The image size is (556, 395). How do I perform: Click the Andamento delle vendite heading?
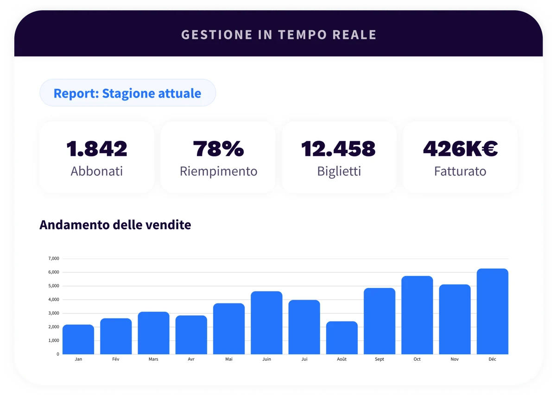pos(115,225)
